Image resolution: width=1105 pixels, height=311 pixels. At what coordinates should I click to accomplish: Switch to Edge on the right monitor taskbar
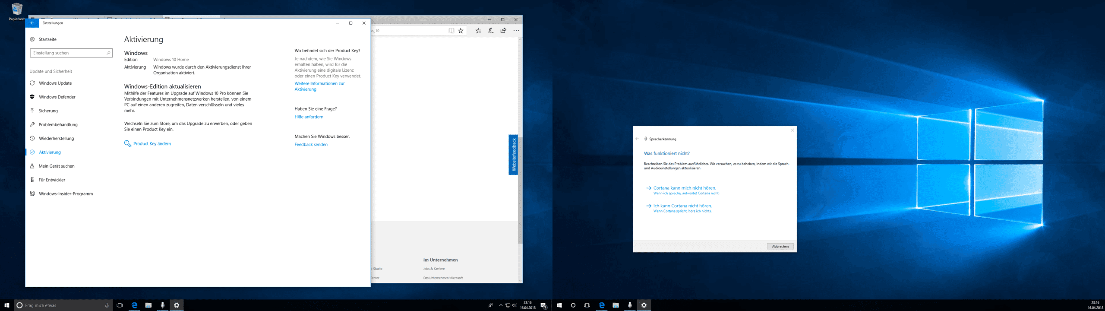pos(602,305)
